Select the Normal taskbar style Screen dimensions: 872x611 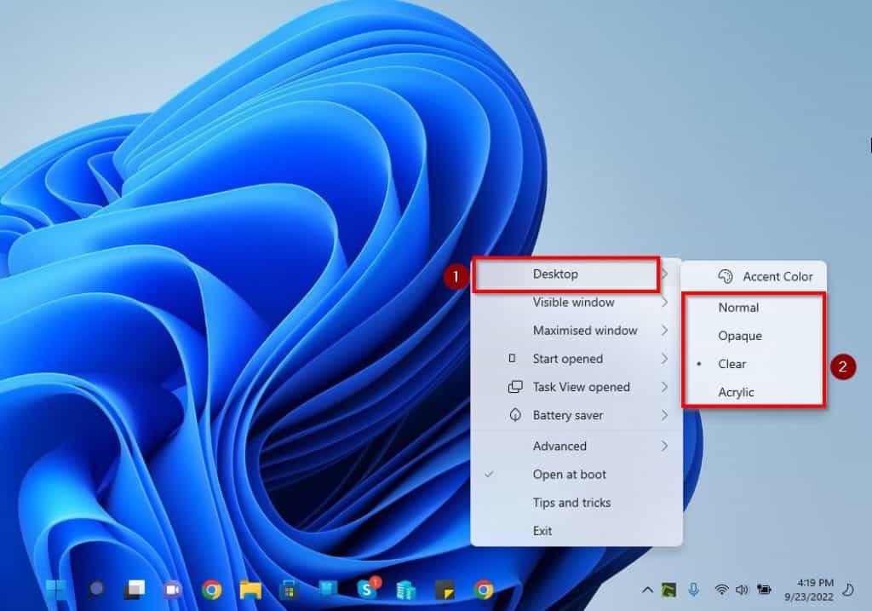click(x=754, y=308)
